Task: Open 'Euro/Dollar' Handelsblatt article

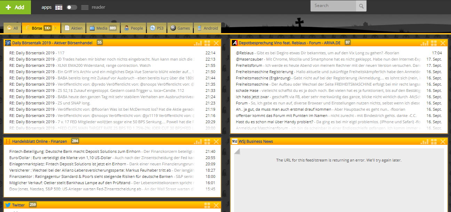Action: [112, 158]
